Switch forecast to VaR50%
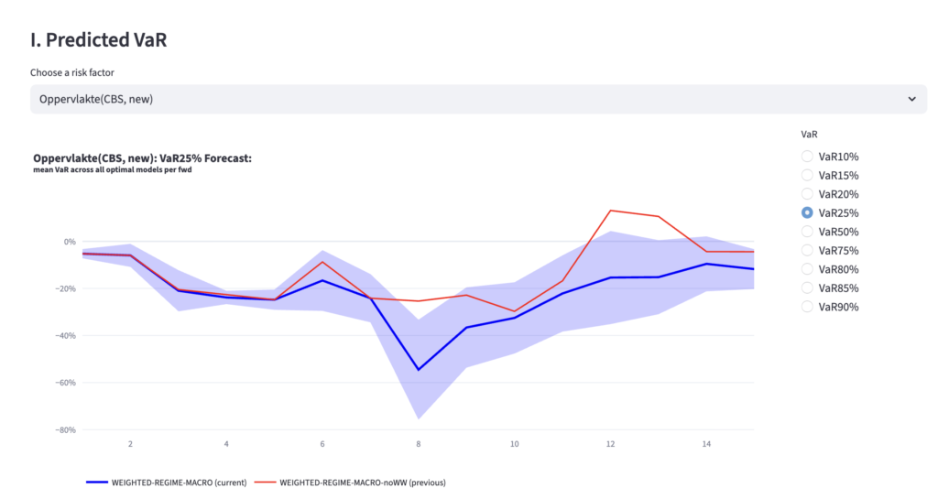Screen dimensions: 938x499 [807, 232]
